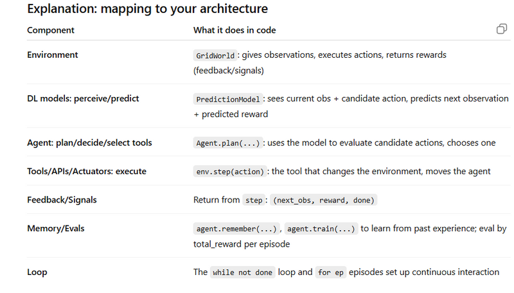This screenshot has height=293, width=514.
Task: Click the while not done code tag
Action: 242,272
